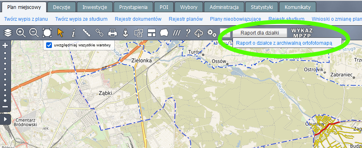
Task: Select the zoom out magnifier tool
Action: click(x=34, y=33)
